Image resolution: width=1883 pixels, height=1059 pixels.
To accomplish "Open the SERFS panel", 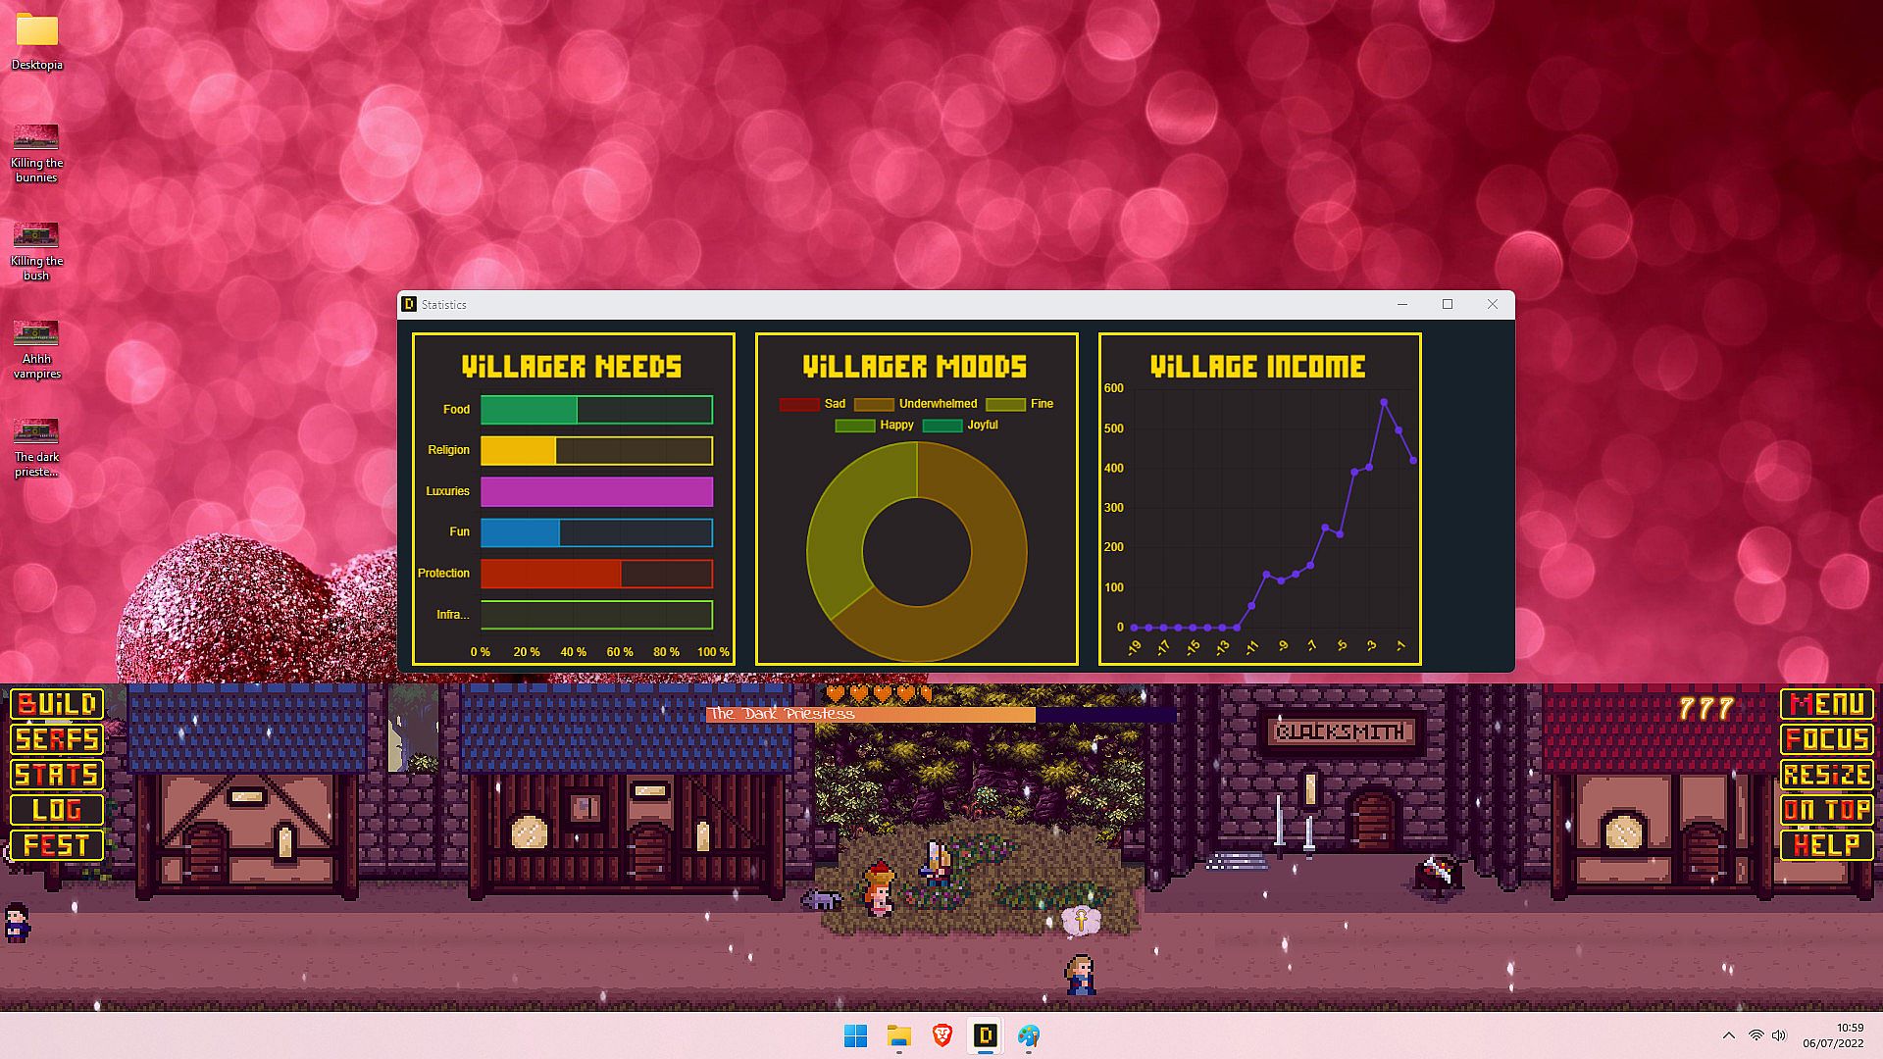I will pyautogui.click(x=57, y=739).
